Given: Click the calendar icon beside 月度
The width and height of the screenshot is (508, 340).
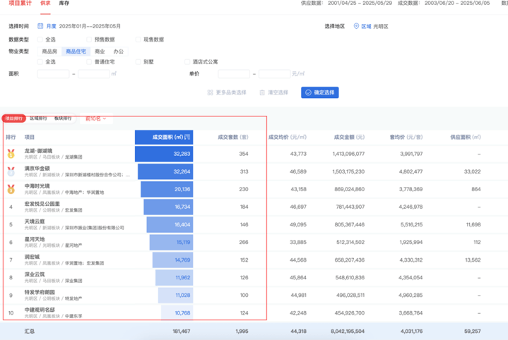Looking at the screenshot, I should [x=40, y=26].
